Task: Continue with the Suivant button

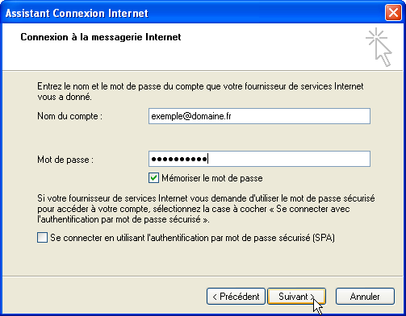Action: [x=296, y=297]
